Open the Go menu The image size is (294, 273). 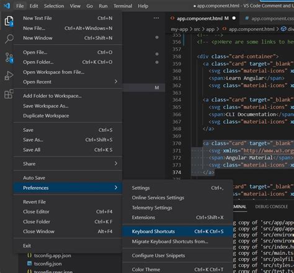[x=89, y=6]
